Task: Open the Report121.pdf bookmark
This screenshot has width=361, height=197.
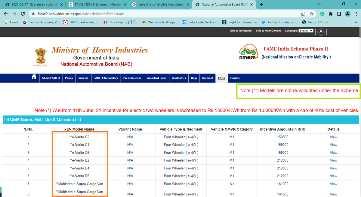Action: tap(315, 22)
